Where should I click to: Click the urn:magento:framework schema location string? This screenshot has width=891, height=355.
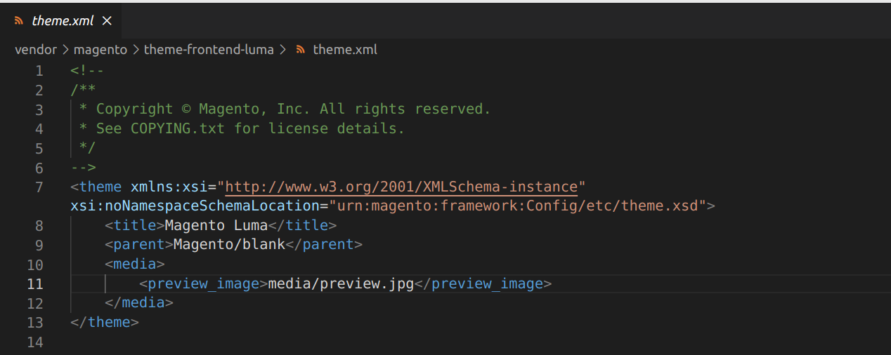point(522,206)
